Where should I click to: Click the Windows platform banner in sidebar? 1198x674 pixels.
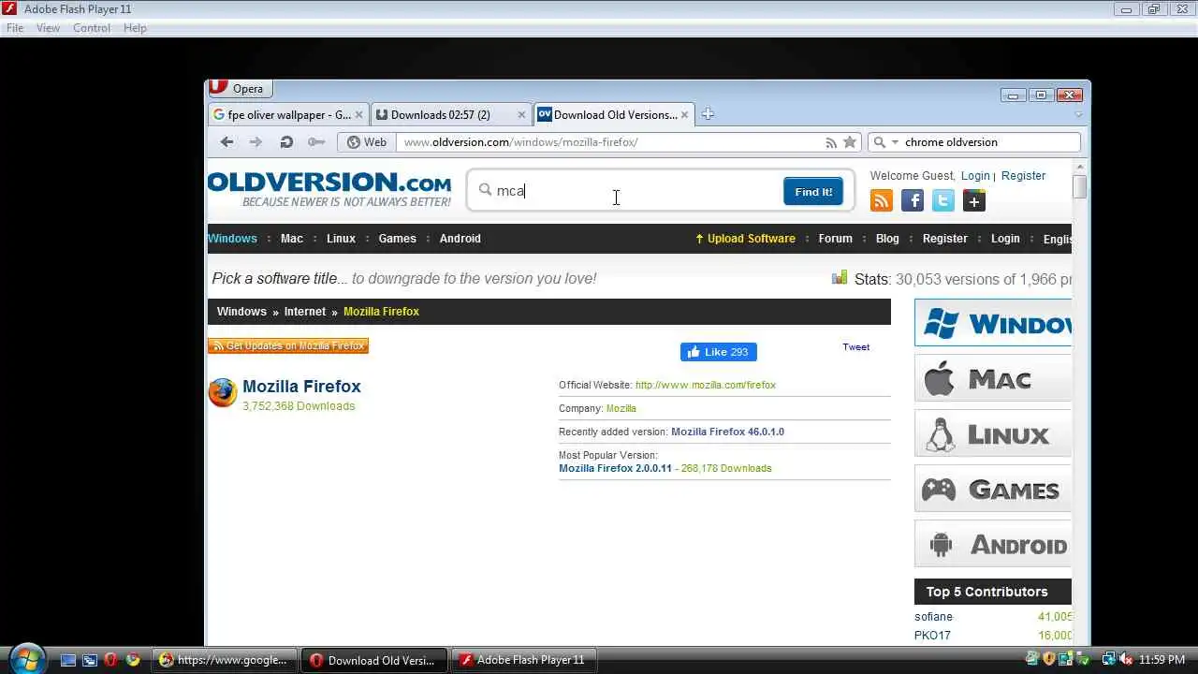click(993, 323)
